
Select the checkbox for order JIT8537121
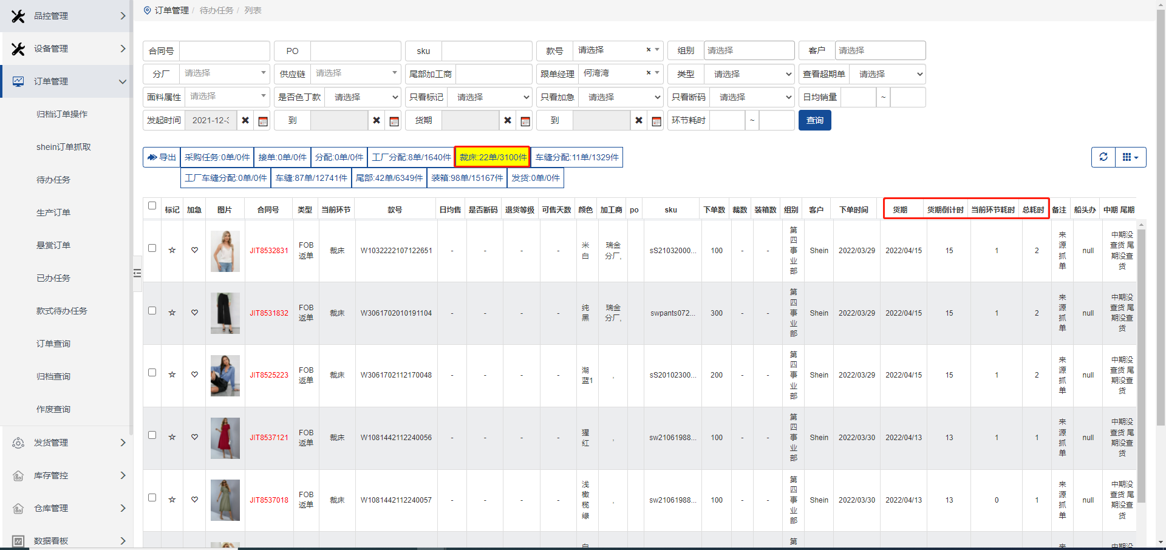(152, 435)
